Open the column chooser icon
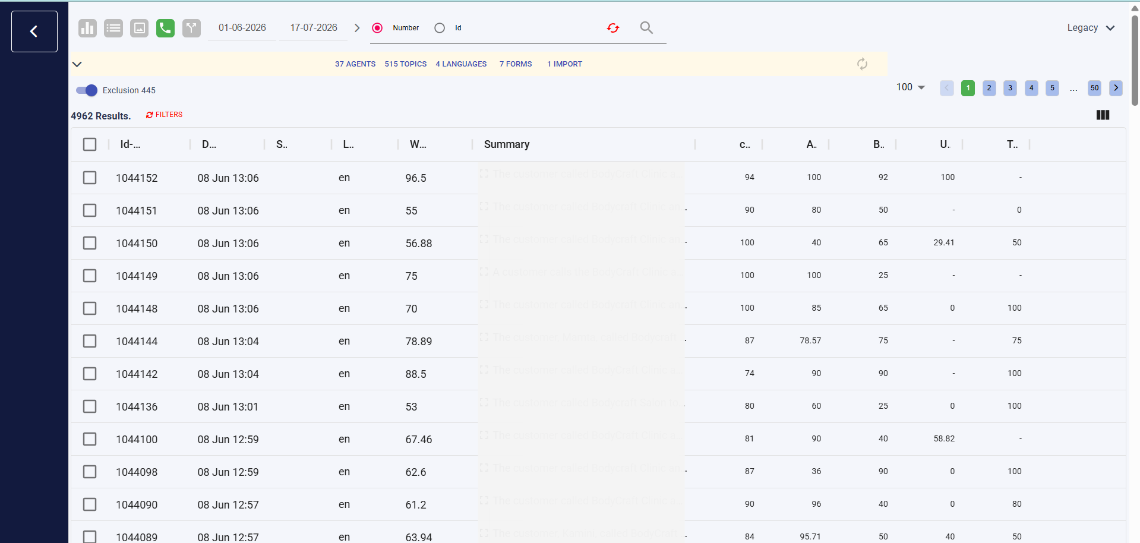The width and height of the screenshot is (1140, 543). coord(1103,115)
